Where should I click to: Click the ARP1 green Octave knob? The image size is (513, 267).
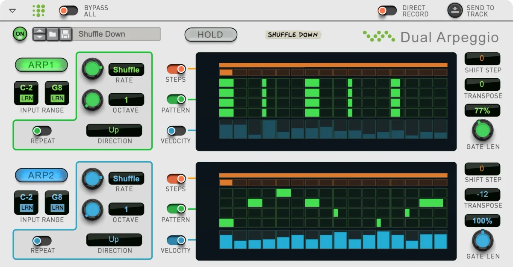(x=92, y=100)
